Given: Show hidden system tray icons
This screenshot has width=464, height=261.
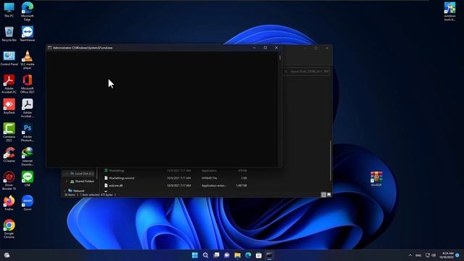Looking at the screenshot, I should tap(410, 255).
